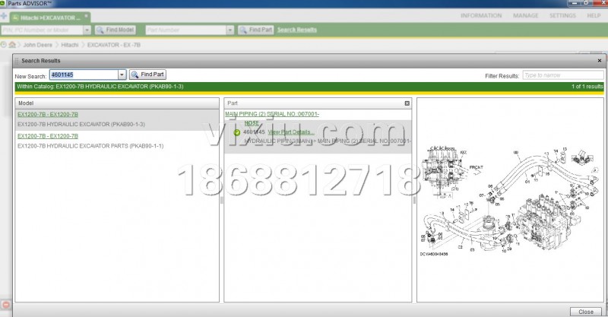
Task: Click the red stop icon at bottom left
Action: pyautogui.click(x=6, y=305)
